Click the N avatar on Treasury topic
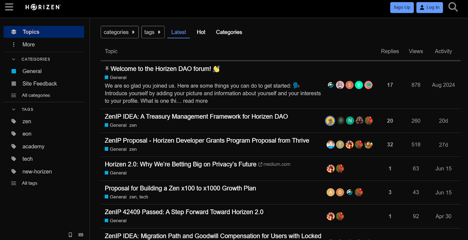The height and width of the screenshot is (240, 468). pos(350,121)
